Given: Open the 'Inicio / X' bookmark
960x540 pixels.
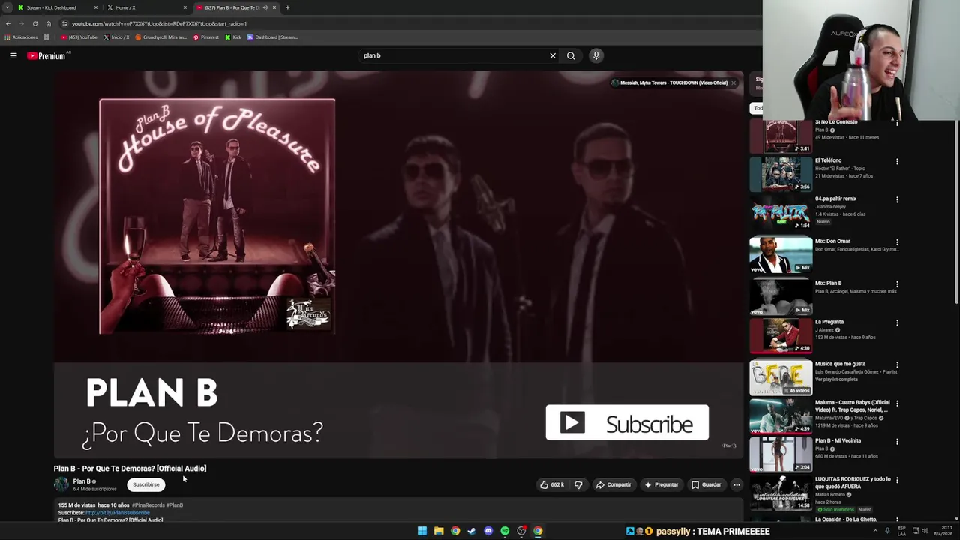Looking at the screenshot, I should (x=116, y=37).
